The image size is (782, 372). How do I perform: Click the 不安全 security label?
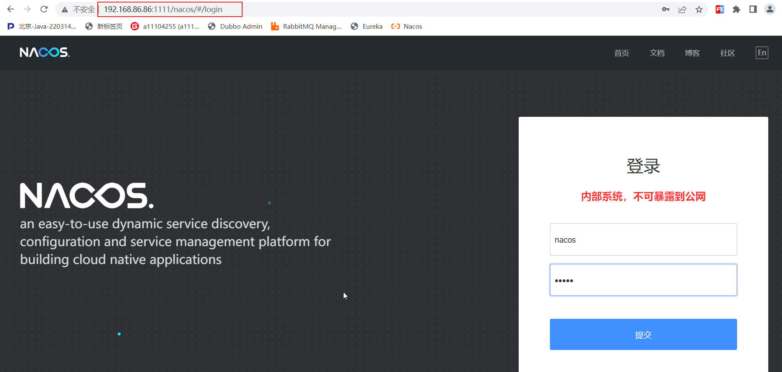click(x=84, y=9)
